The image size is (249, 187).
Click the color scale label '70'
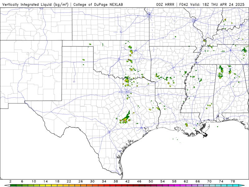209,181
